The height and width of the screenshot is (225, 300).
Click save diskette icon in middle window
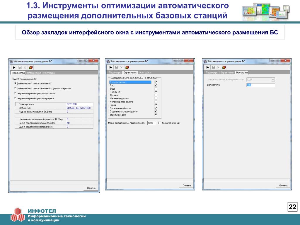coord(116,67)
